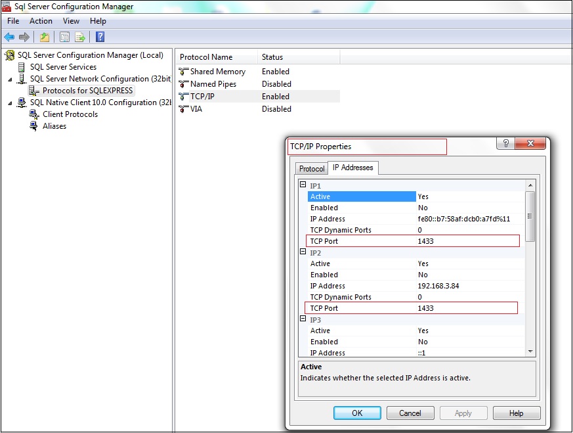
Task: Collapse the IP2 property group
Action: click(x=303, y=252)
